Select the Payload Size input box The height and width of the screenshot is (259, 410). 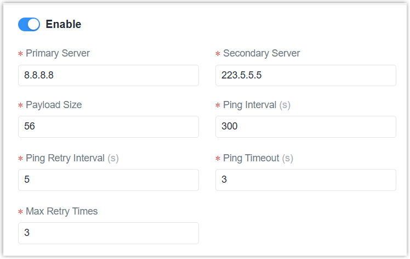tap(109, 127)
